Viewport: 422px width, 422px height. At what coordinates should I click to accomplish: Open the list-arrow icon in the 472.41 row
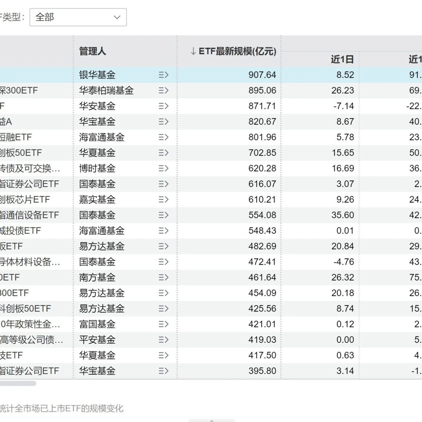[x=164, y=262]
